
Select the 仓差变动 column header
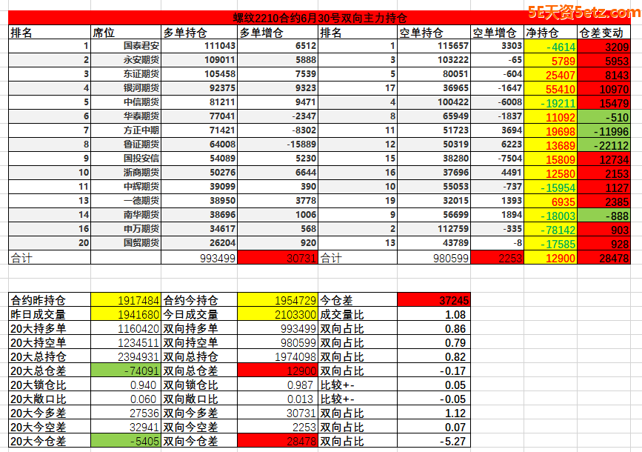pos(603,33)
